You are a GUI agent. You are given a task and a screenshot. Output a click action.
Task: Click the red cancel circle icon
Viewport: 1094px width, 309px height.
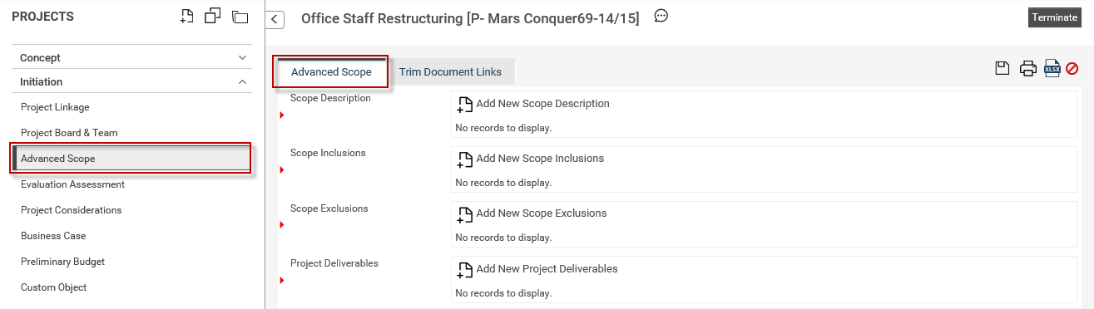point(1072,69)
